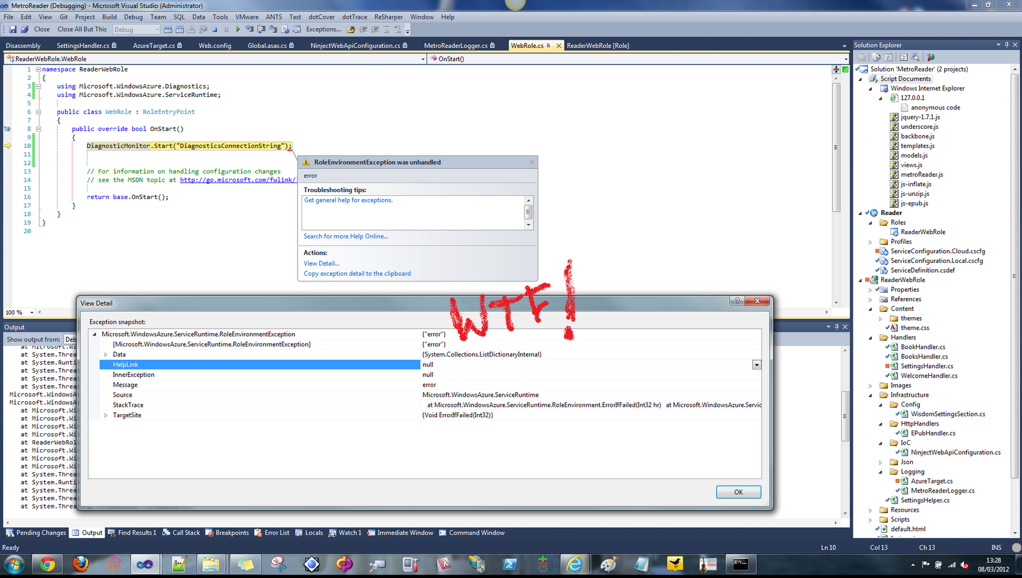Click 'Copy exception detail to the clipboard'
The image size is (1022, 578).
pos(357,274)
